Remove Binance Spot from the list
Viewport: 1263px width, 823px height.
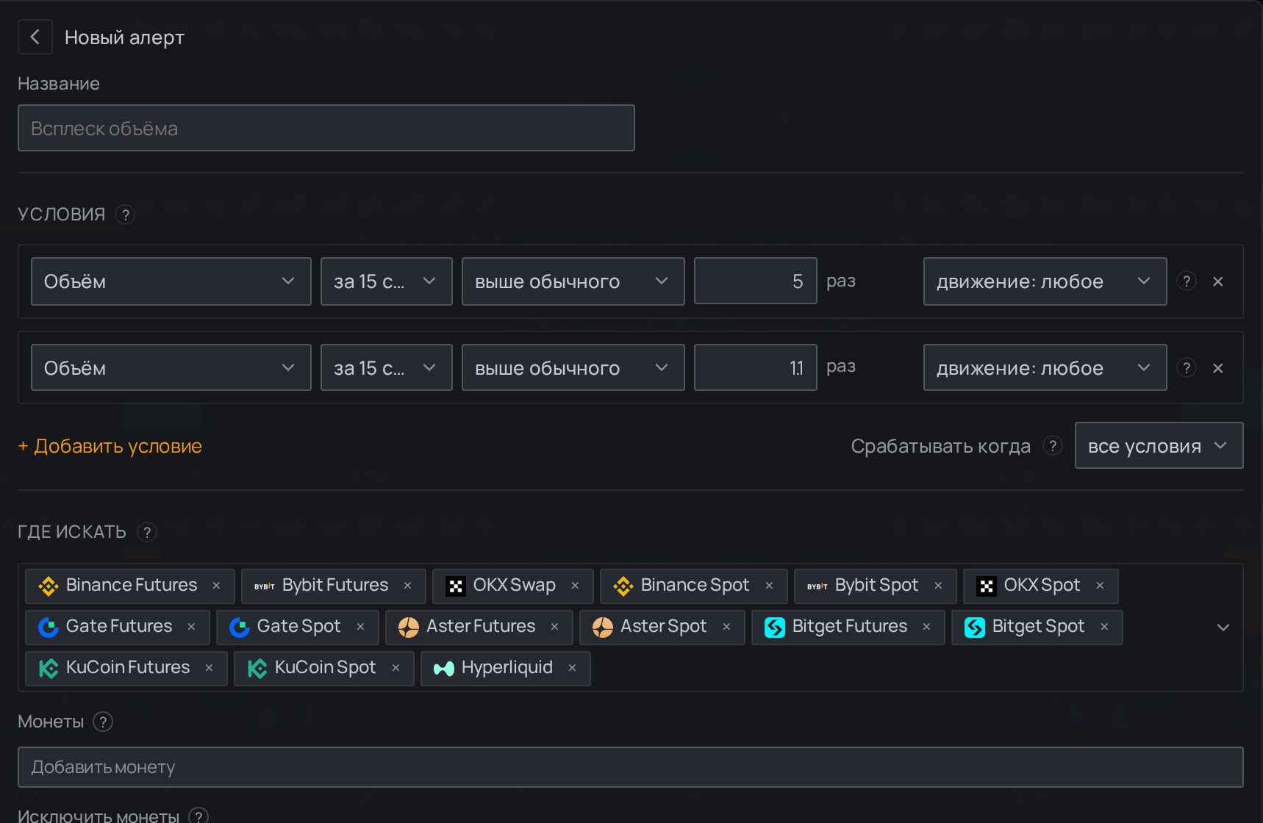click(x=769, y=586)
